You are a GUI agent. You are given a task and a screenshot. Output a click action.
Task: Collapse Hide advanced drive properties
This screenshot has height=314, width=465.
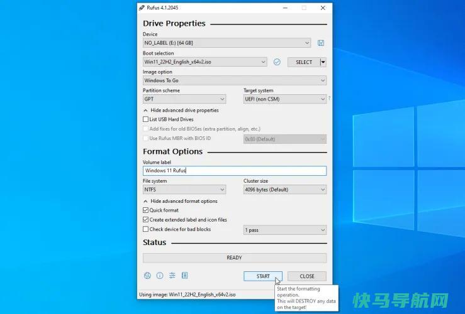click(181, 110)
